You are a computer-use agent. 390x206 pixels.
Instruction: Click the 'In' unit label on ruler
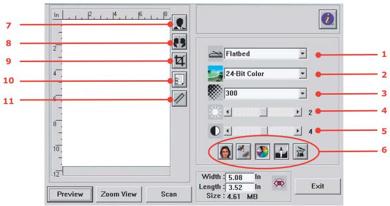point(56,15)
